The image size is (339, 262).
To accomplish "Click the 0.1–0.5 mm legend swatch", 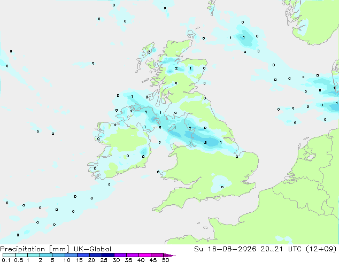I will pyautogui.click(x=9, y=255).
